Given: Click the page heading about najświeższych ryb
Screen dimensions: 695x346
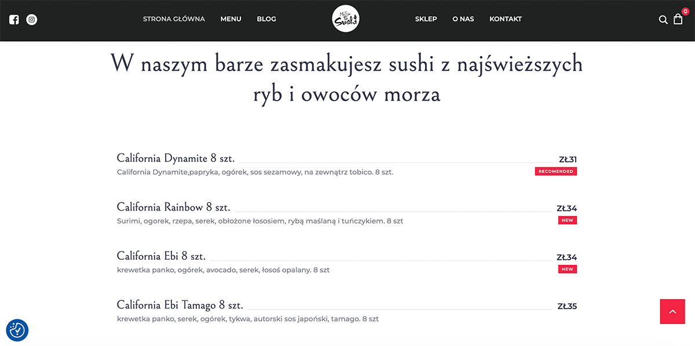Looking at the screenshot, I should tap(346, 78).
